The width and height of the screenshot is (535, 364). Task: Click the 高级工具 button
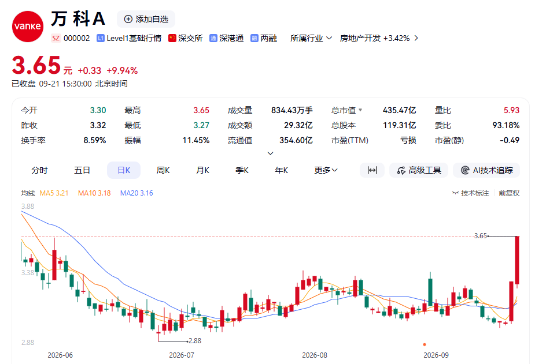tap(419, 170)
